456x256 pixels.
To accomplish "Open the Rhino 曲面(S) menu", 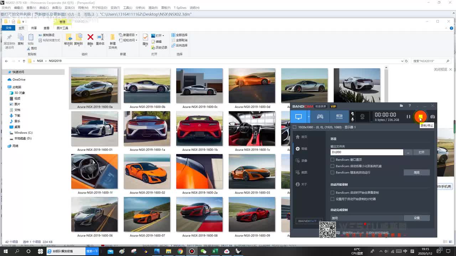I will coord(56,7).
